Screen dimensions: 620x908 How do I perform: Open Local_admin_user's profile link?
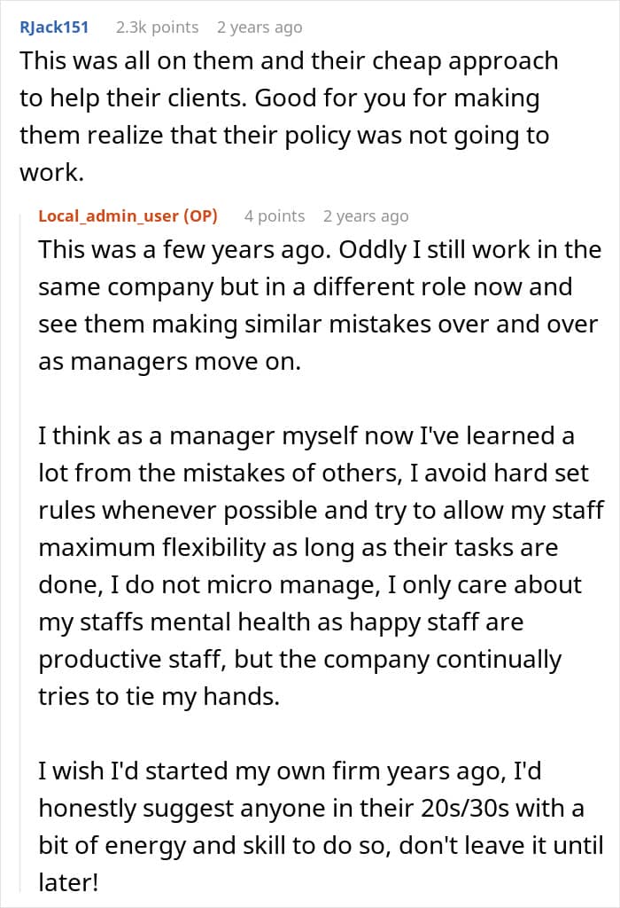108,215
